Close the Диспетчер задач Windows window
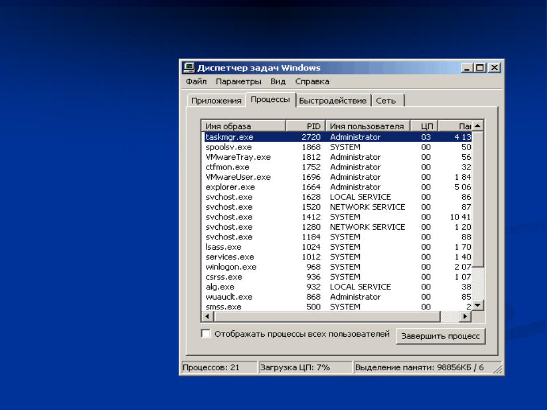The width and height of the screenshot is (547, 410). (494, 68)
